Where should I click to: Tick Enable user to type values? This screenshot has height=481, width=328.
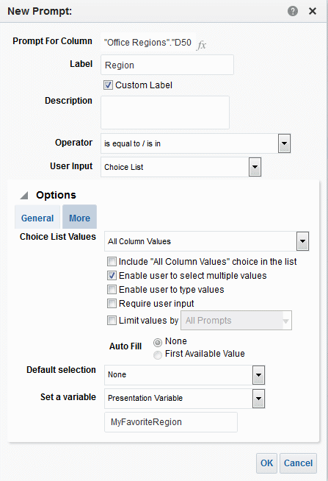point(112,289)
